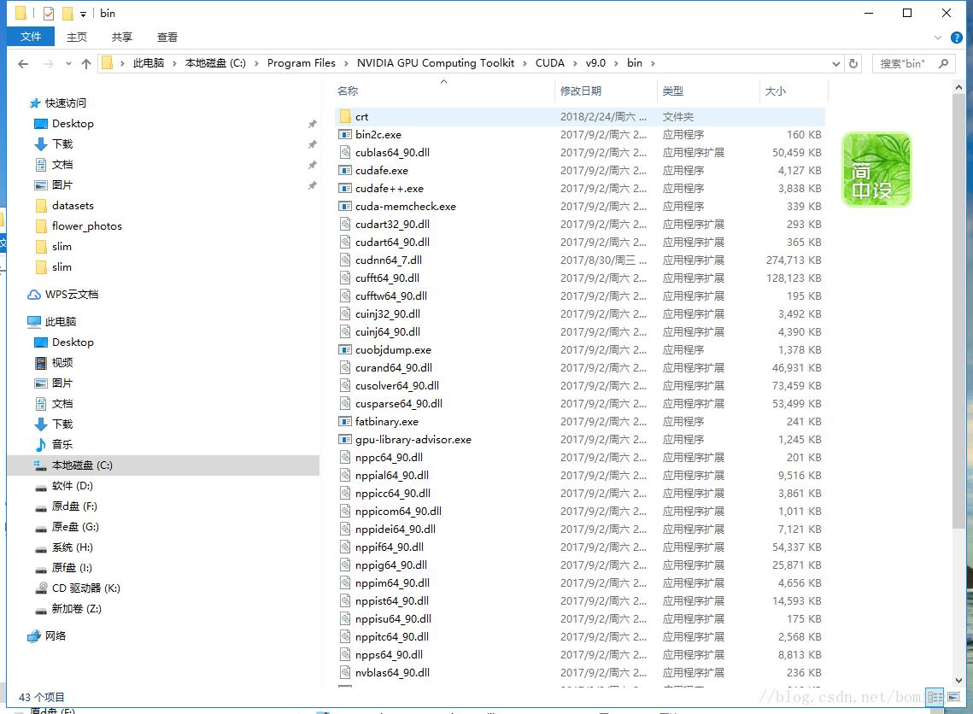Image resolution: width=973 pixels, height=714 pixels.
Task: Open breadcrumb dropdown after Program Files
Action: 346,63
